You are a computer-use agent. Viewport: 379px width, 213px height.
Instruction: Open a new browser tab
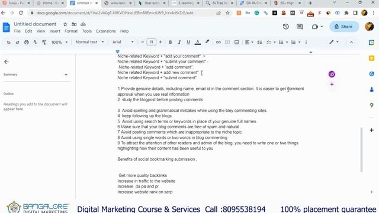310,3
